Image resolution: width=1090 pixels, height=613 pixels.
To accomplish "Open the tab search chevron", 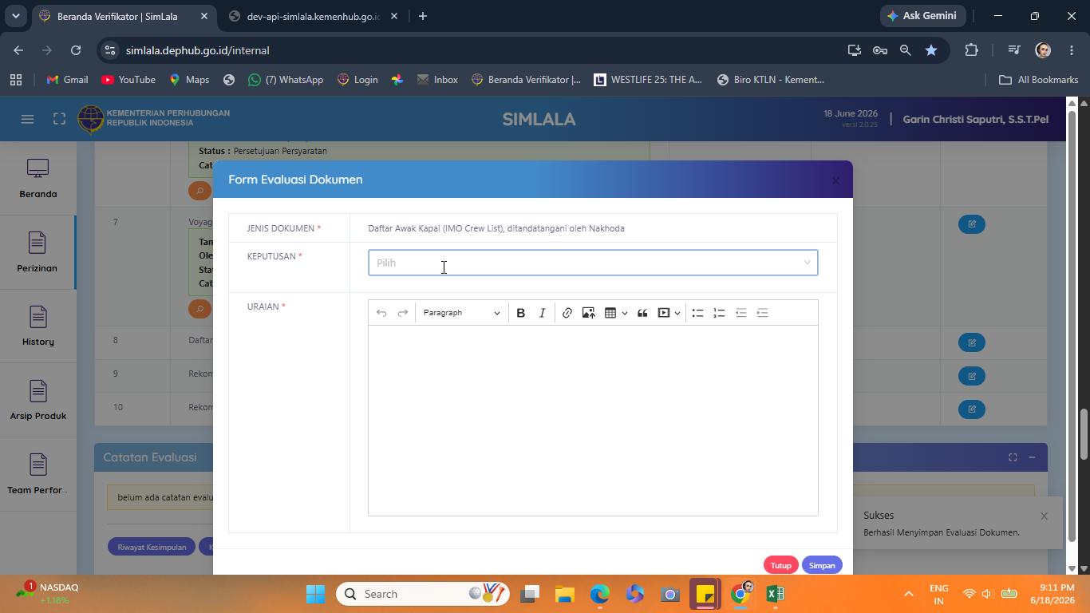I will (15, 16).
